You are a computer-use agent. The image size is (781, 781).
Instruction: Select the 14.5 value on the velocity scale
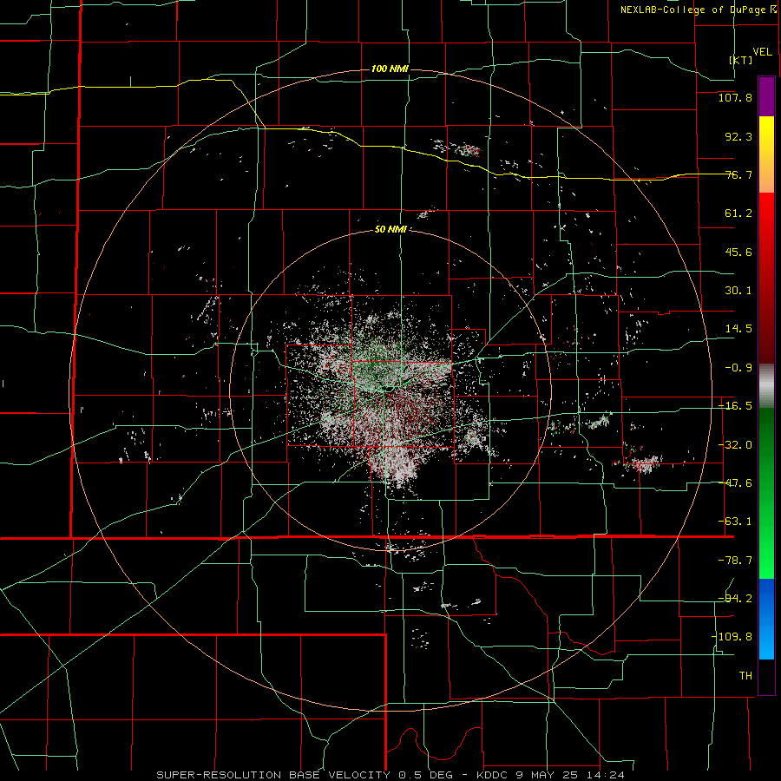(x=738, y=329)
